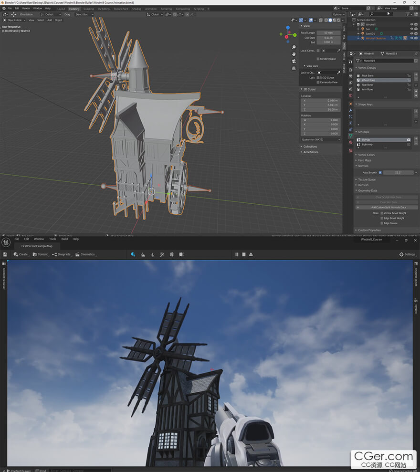Switch to Unreal Landscape mode icon
The height and width of the screenshot is (472, 420).
click(x=143, y=254)
